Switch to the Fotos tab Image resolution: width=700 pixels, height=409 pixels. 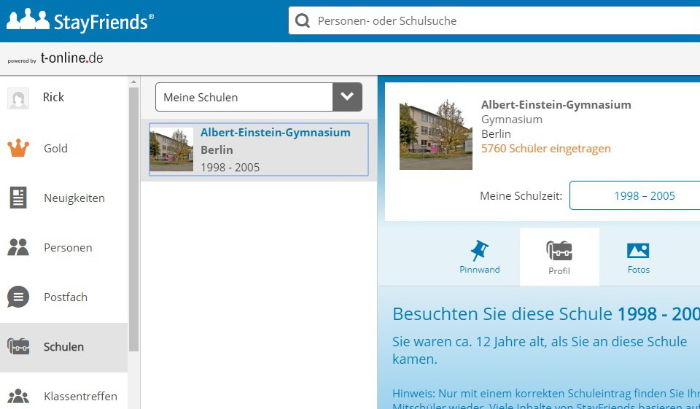[638, 257]
